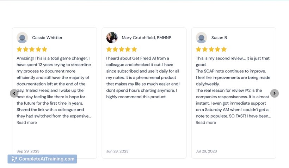Select the Cassie Whittier reviewer name

47,38
